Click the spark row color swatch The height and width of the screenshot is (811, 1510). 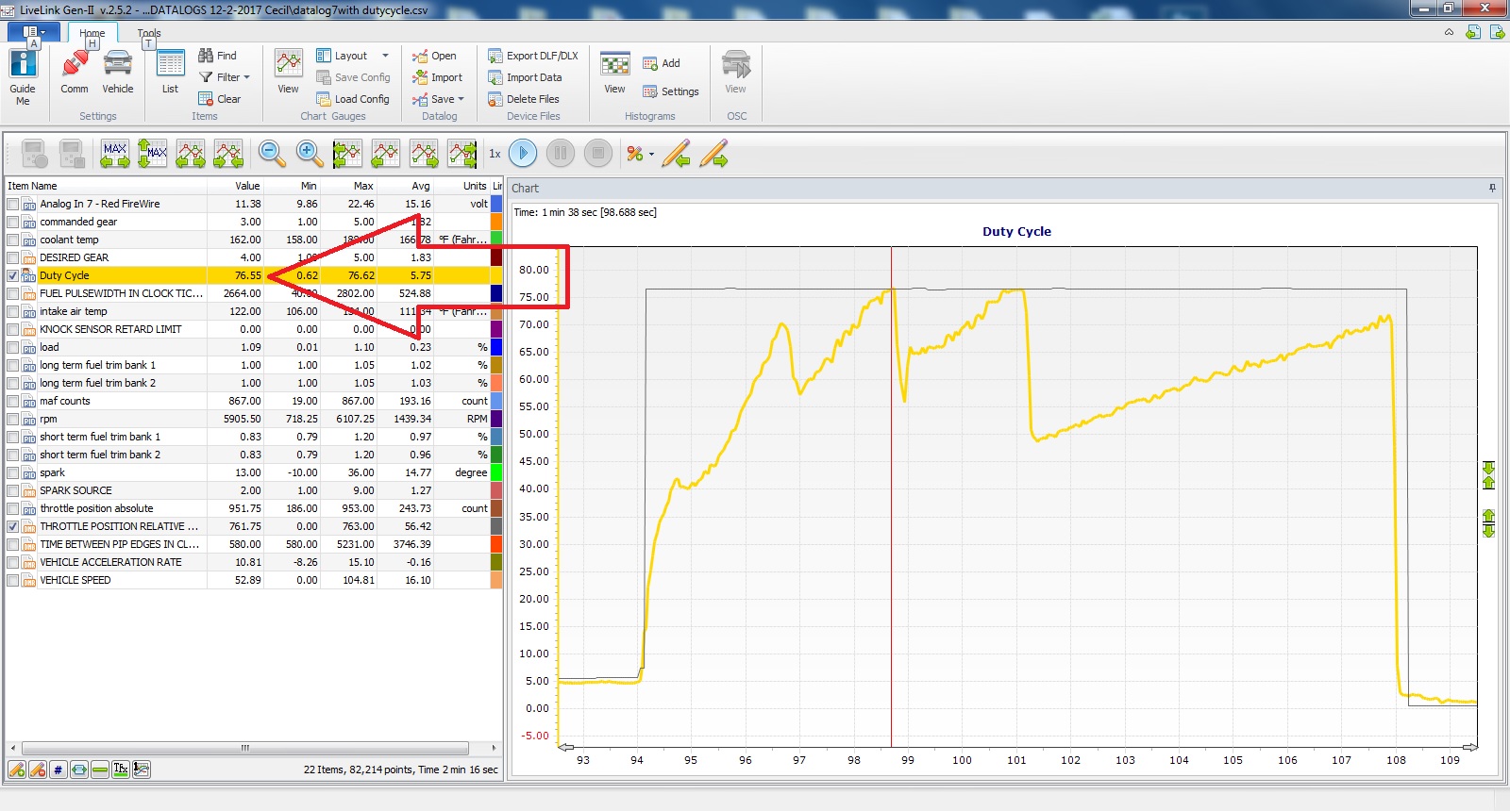click(x=496, y=472)
